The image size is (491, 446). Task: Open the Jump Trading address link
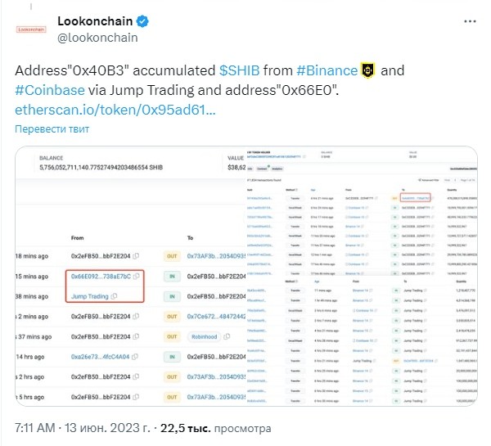(90, 296)
